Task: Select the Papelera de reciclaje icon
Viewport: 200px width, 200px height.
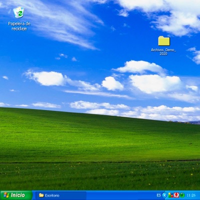Action: click(x=18, y=12)
